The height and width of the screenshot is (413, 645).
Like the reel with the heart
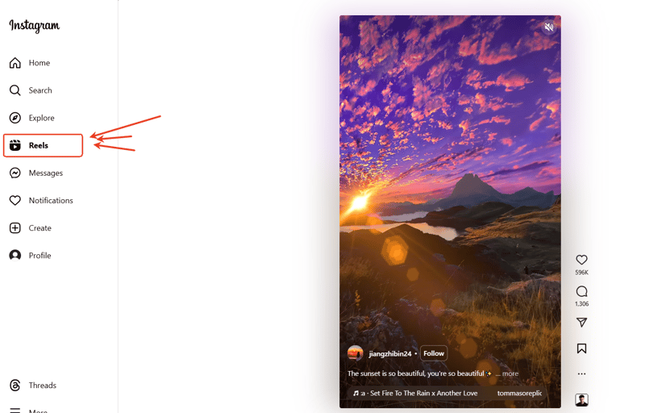(x=581, y=260)
